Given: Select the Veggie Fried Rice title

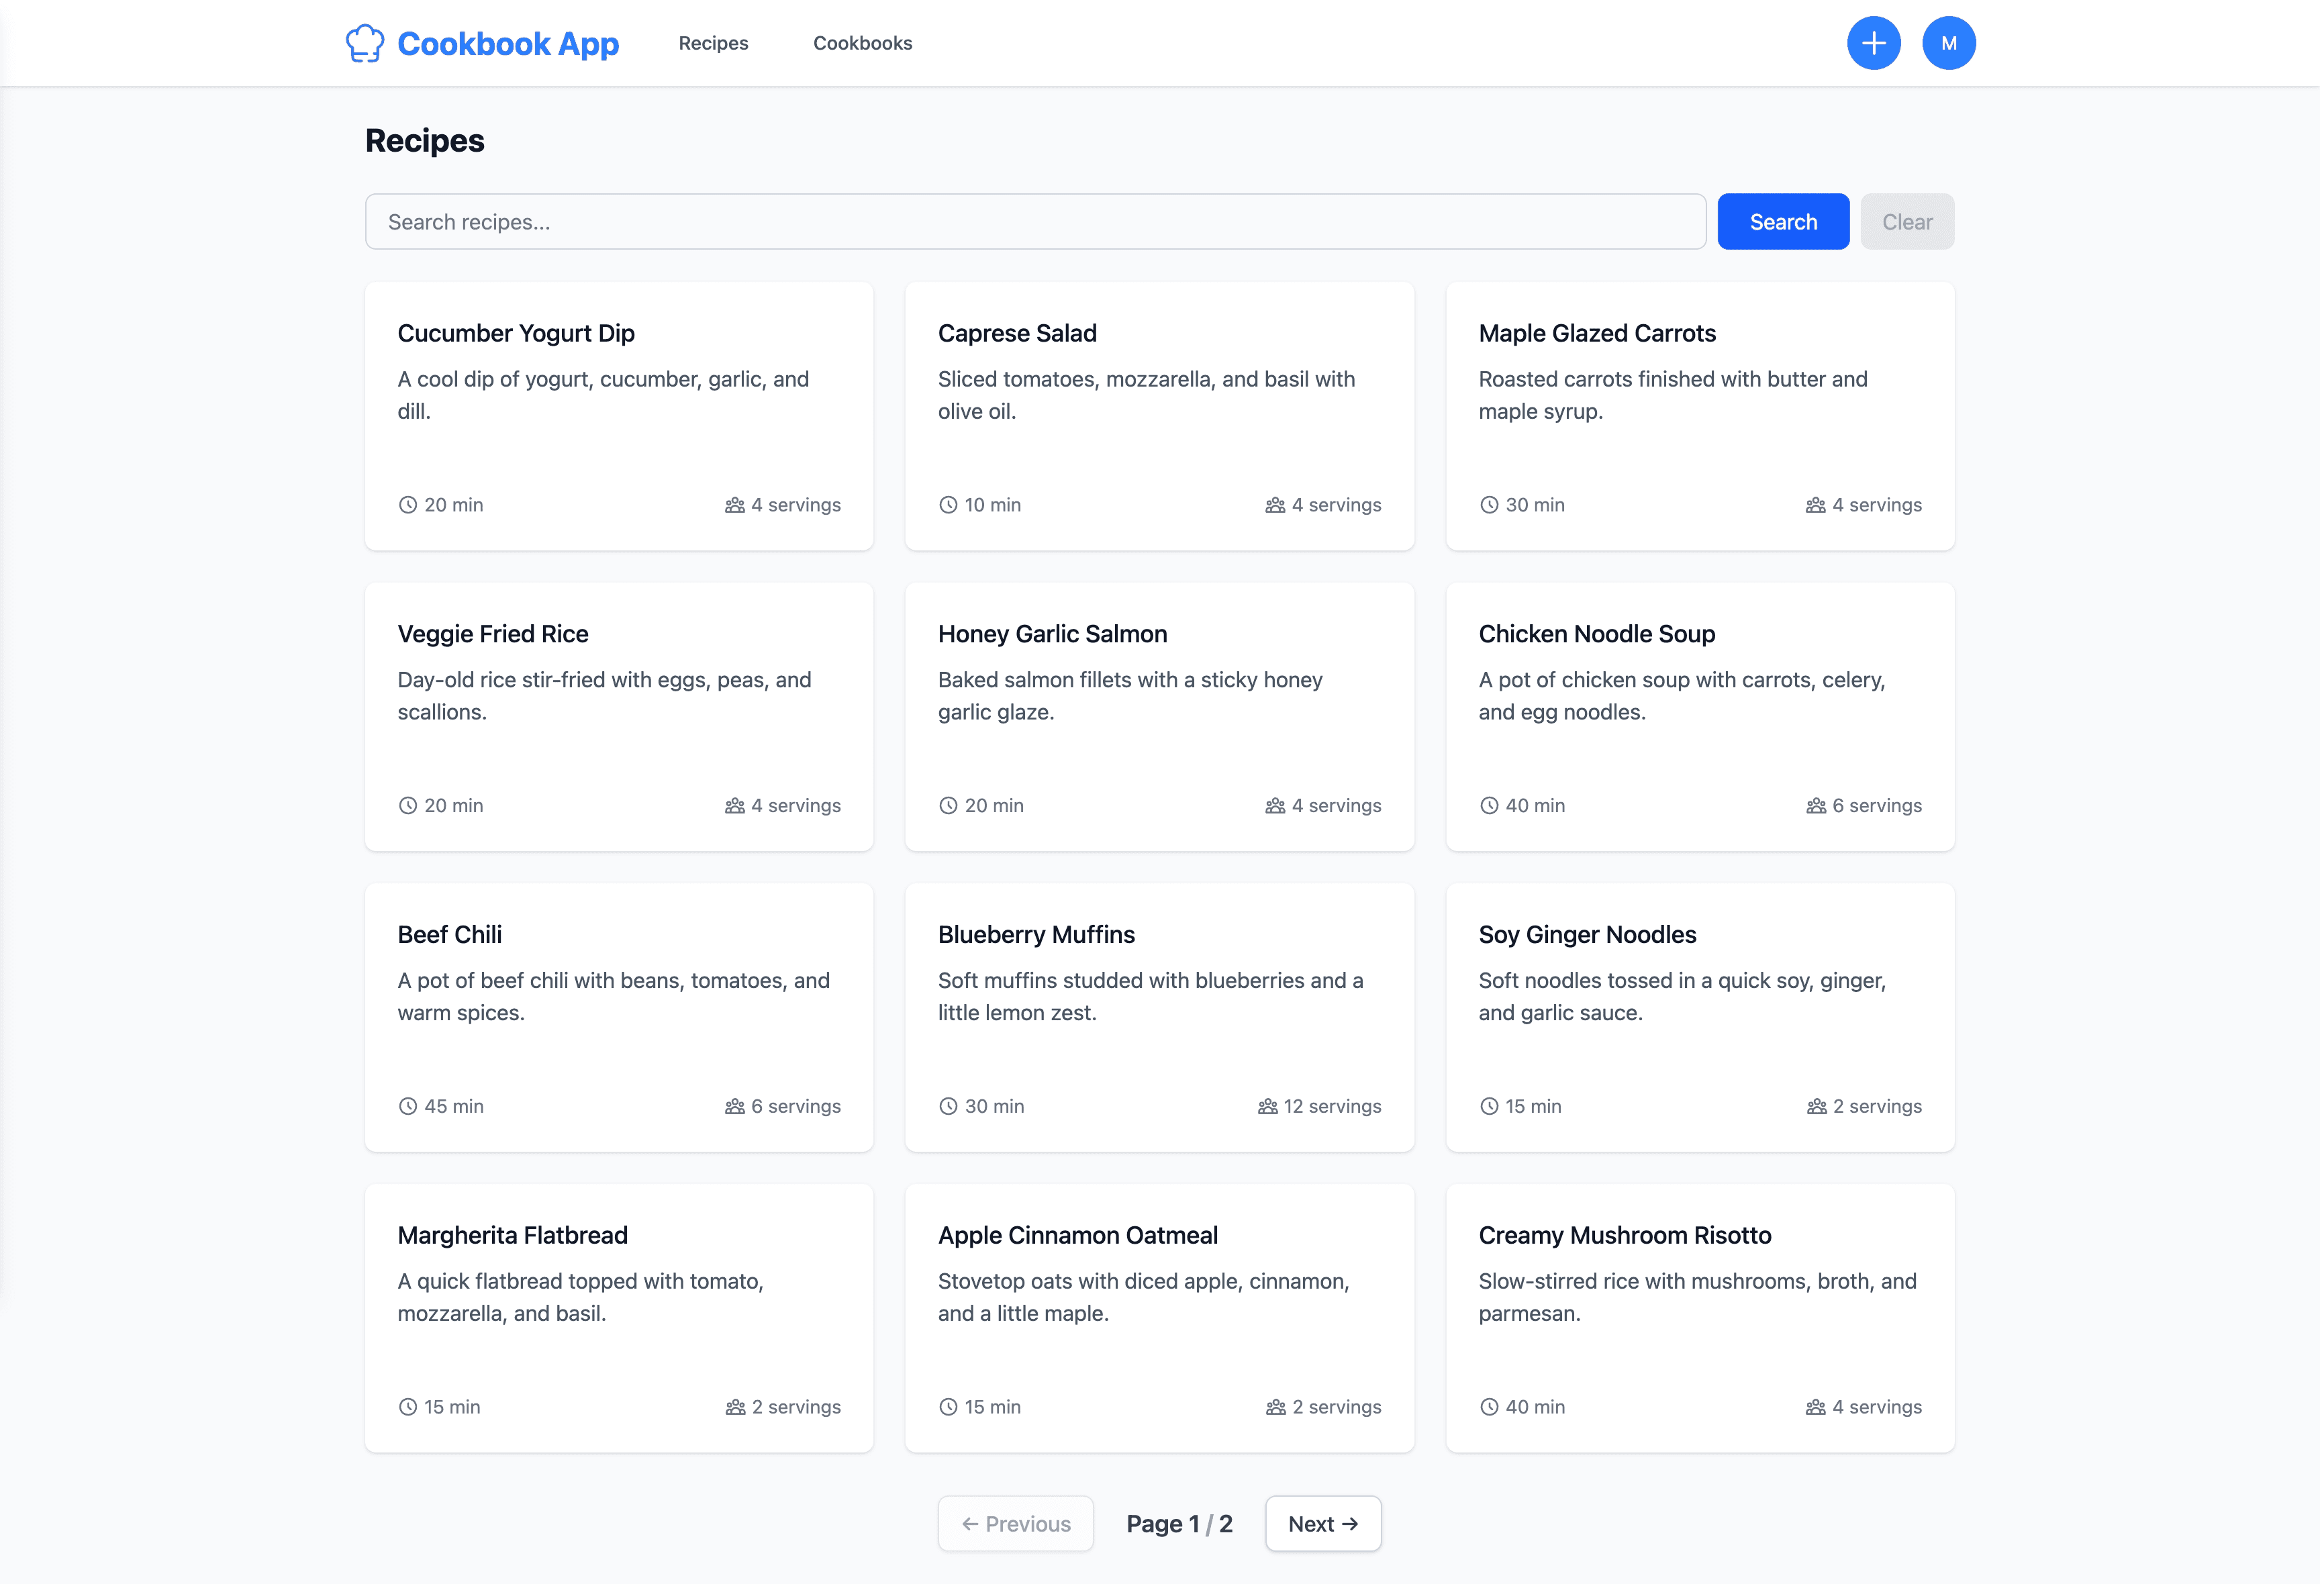Looking at the screenshot, I should 493,634.
